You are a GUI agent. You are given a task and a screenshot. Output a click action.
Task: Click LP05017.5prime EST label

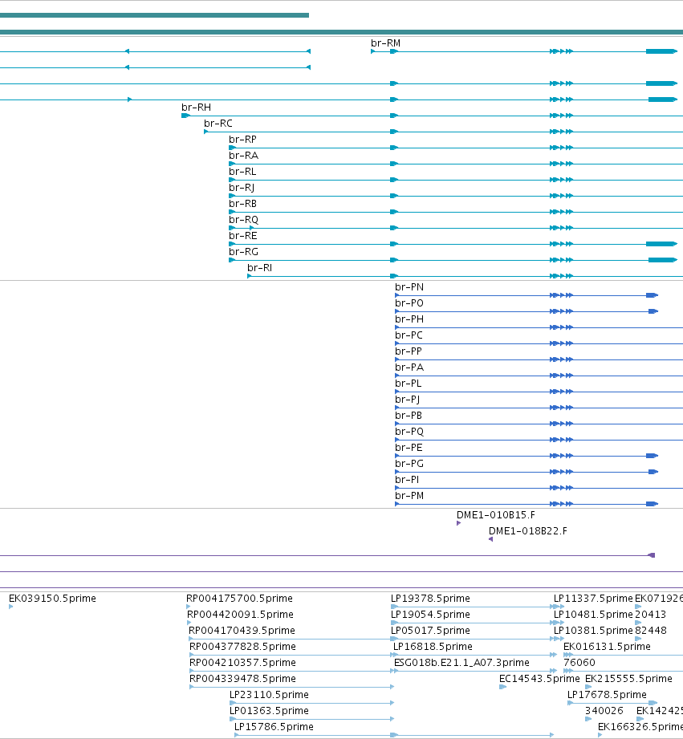point(430,630)
